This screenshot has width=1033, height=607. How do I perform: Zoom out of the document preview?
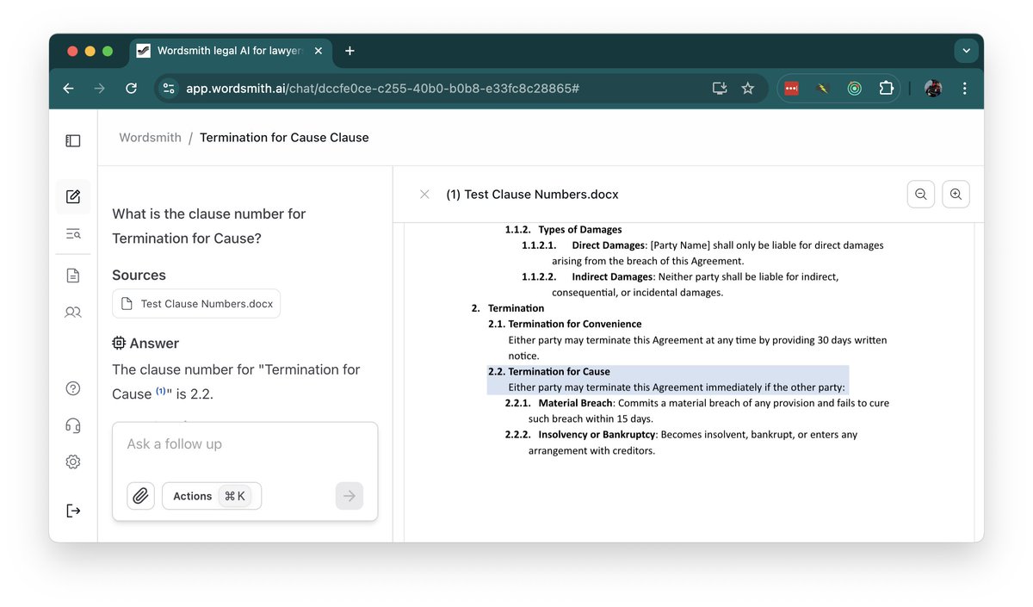tap(921, 195)
